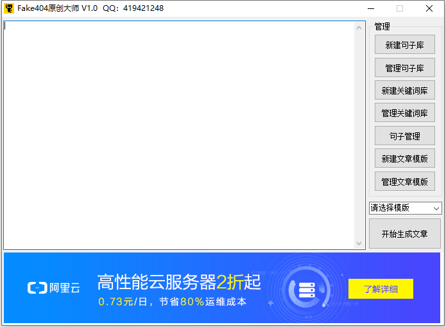The width and height of the screenshot is (446, 327).
Task: Create a keyword library via 新建关键词库
Action: (404, 90)
